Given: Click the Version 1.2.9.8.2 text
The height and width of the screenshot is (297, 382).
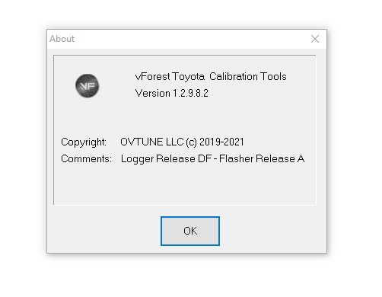Looking at the screenshot, I should pos(172,93).
